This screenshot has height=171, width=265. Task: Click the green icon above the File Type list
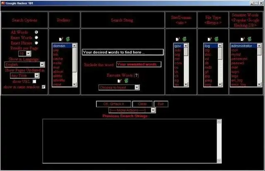(216, 39)
